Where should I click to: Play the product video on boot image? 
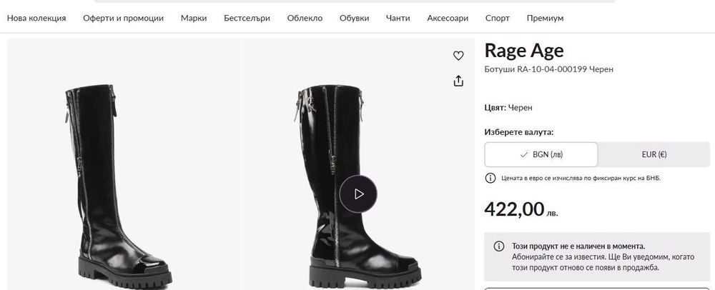click(x=357, y=194)
